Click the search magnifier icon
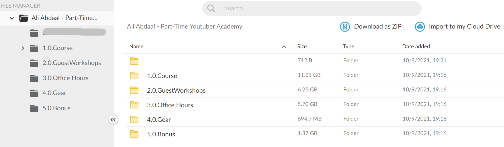Image resolution: width=504 pixels, height=147 pixels. point(211,9)
